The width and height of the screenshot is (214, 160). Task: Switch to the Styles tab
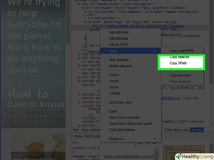78,136
